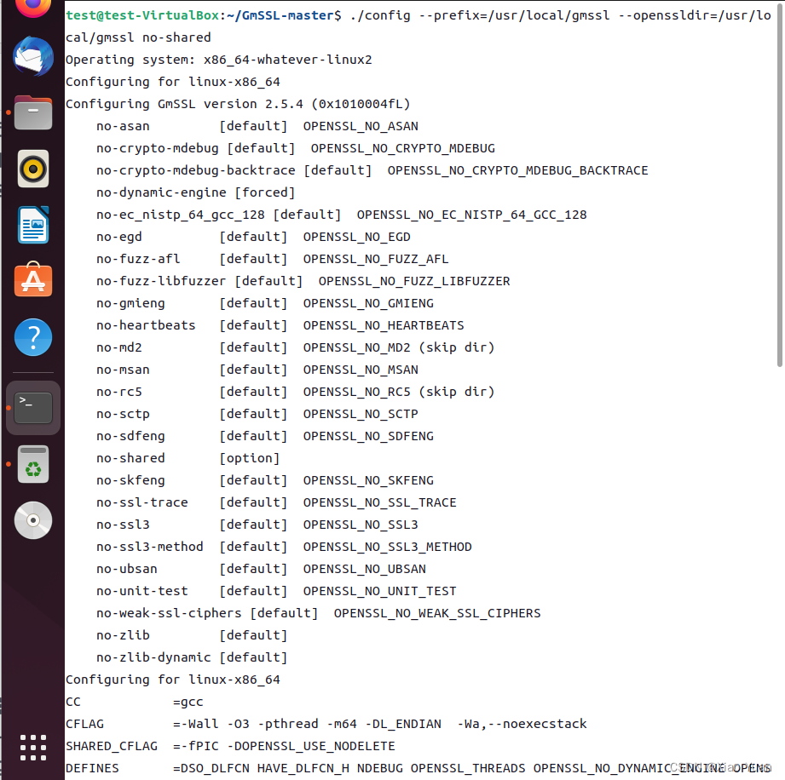
Task: Open Ubuntu Software store
Action: pos(33,279)
